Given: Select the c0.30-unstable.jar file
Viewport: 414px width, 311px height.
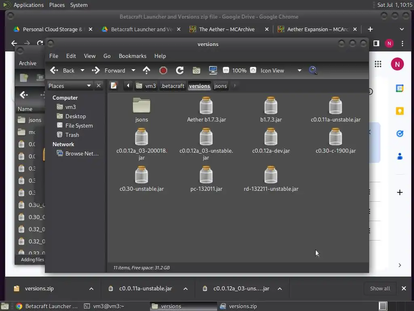Looking at the screenshot, I should tap(142, 179).
